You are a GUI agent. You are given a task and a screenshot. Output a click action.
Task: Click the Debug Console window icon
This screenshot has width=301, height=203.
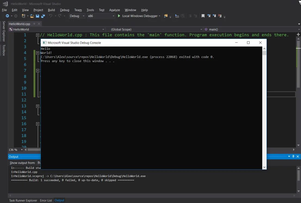[45, 43]
